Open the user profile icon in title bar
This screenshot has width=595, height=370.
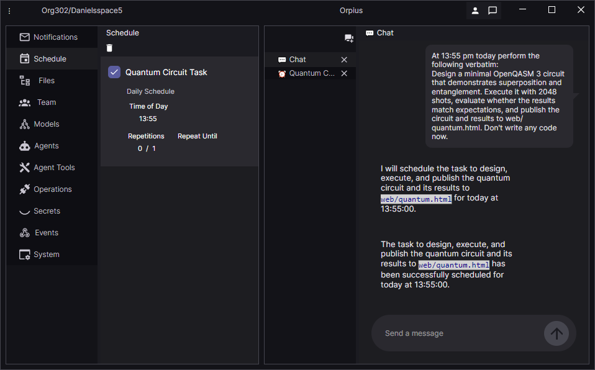click(475, 11)
